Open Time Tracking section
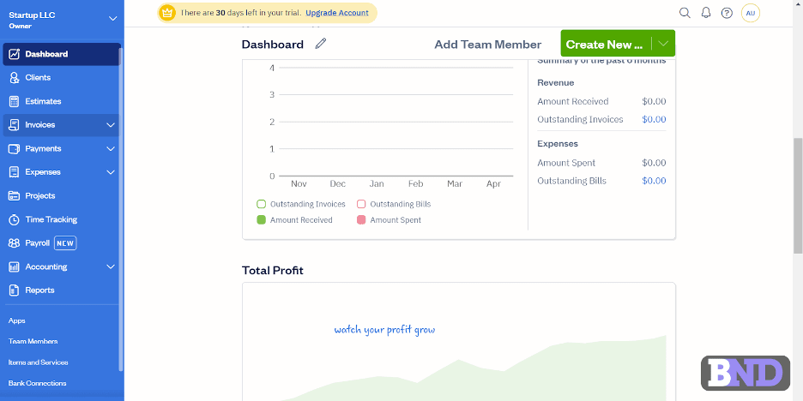Viewport: 803px width, 401px height. 62,219
